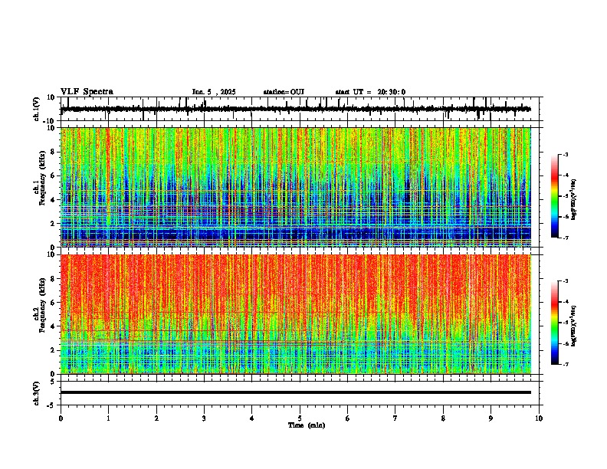Click the ch.1 spectrogram panel
The height and width of the screenshot is (469, 607).
(x=296, y=187)
